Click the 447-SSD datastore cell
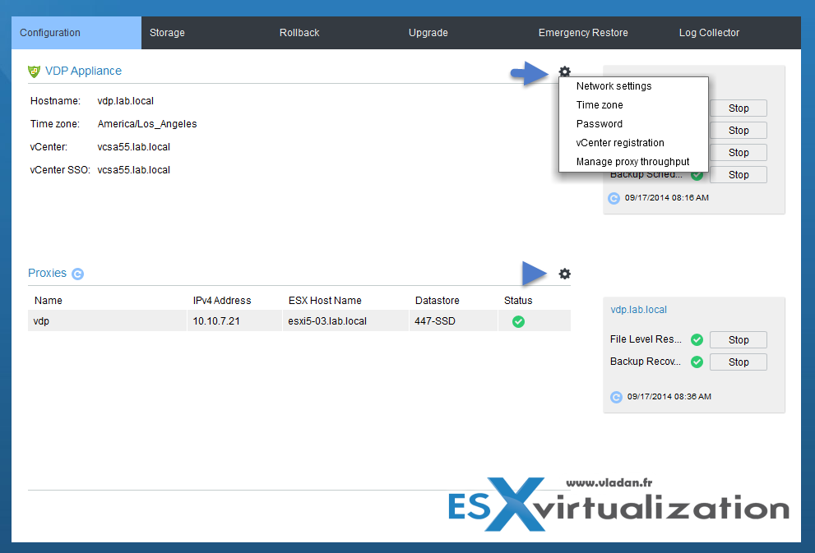Viewport: 815px width, 553px height. coord(453,321)
